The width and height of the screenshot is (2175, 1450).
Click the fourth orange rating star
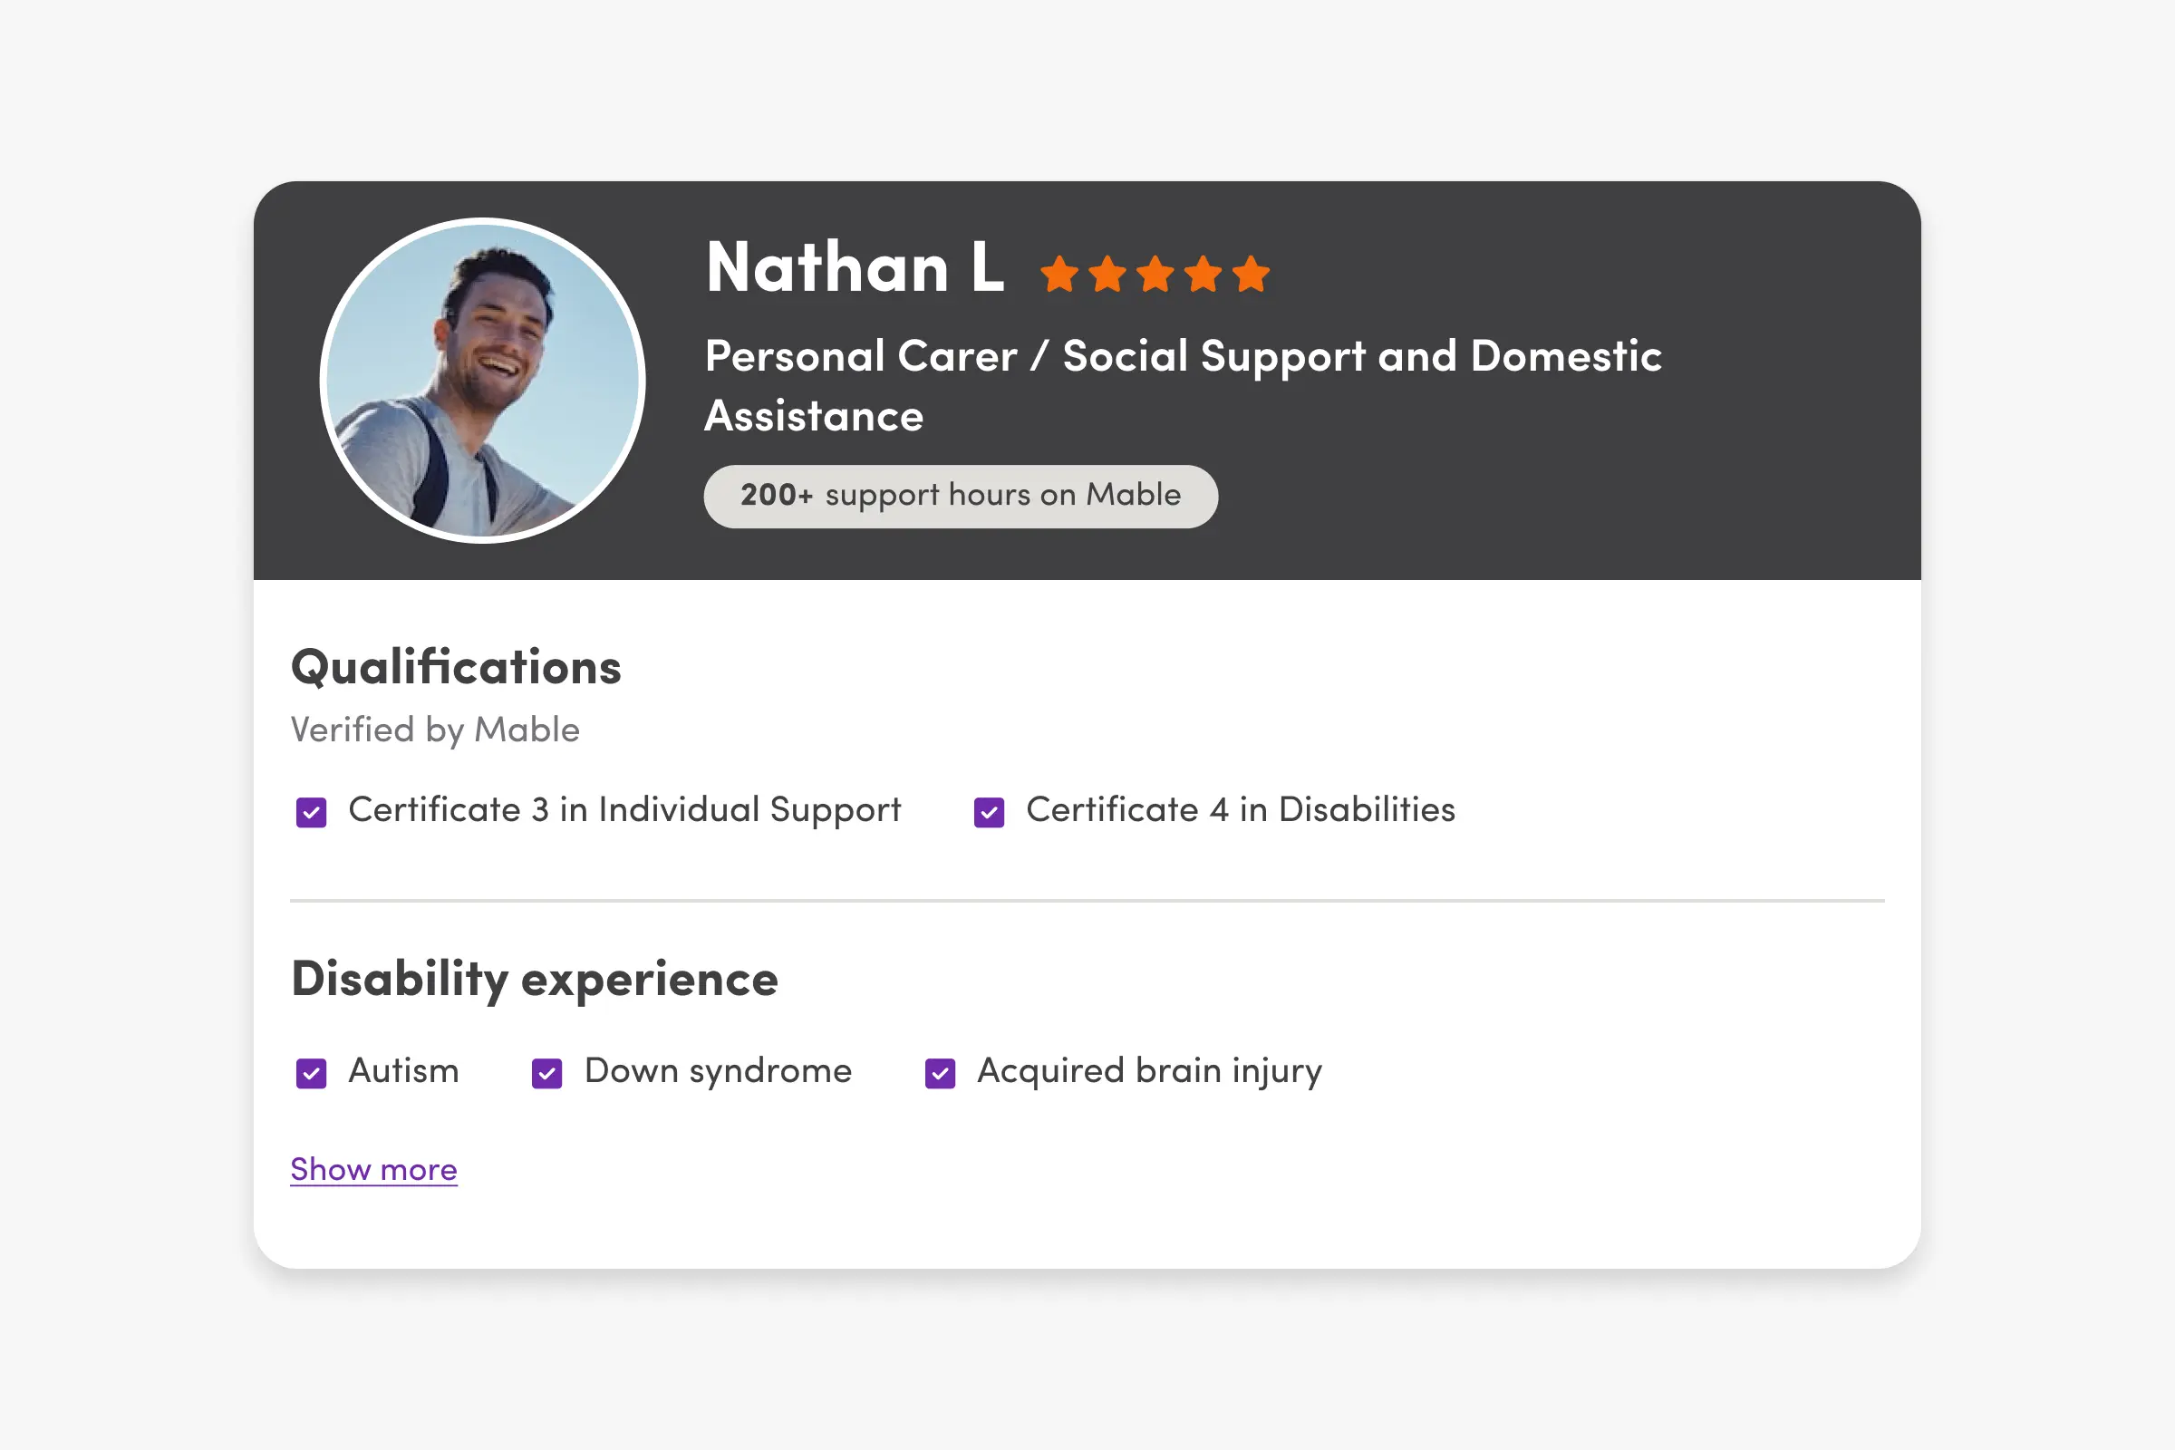click(1203, 275)
